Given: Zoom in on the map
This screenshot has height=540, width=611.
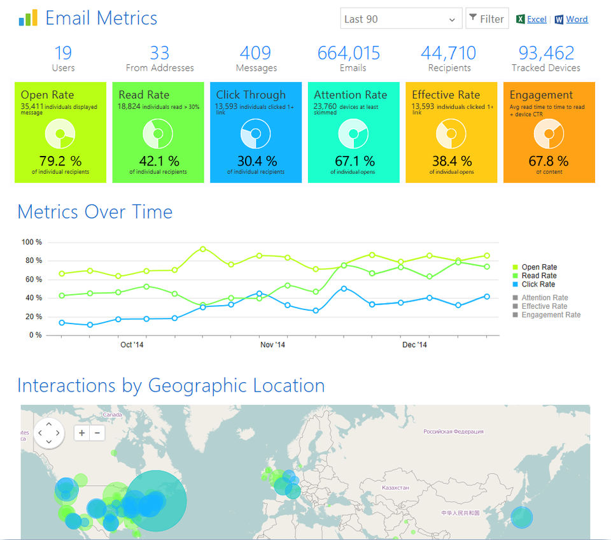Looking at the screenshot, I should pyautogui.click(x=82, y=433).
